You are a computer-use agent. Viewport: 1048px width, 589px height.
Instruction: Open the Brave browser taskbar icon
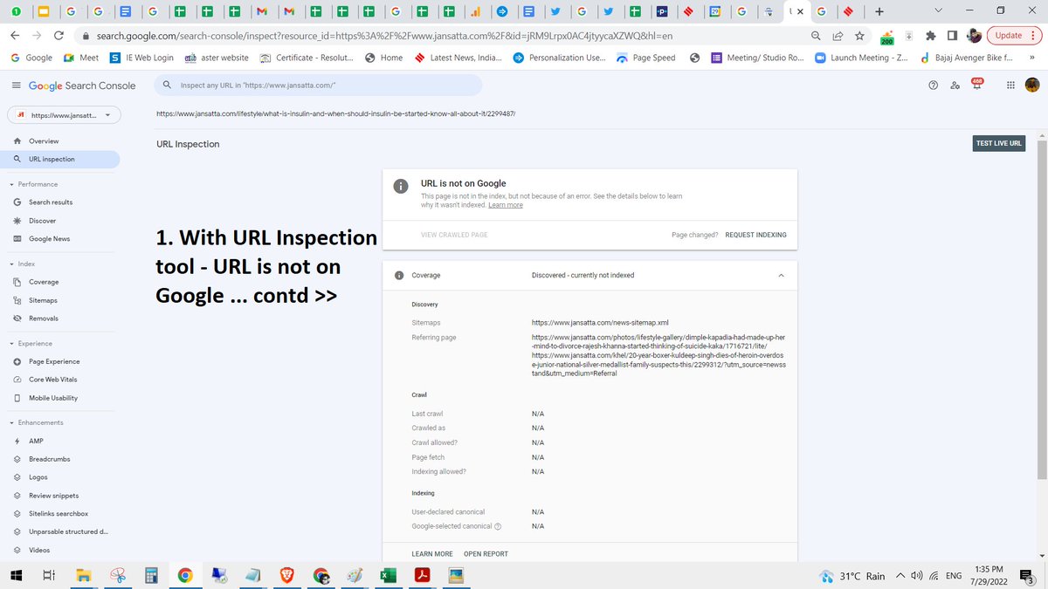[x=286, y=576]
